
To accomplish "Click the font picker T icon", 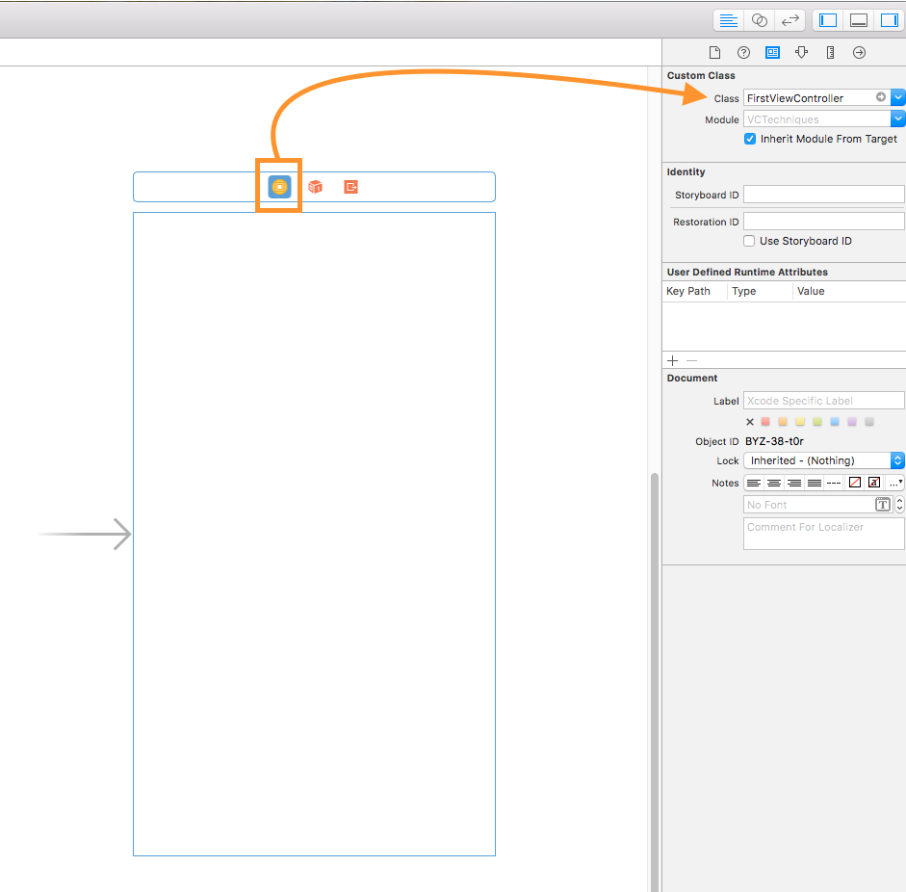I will click(x=882, y=505).
